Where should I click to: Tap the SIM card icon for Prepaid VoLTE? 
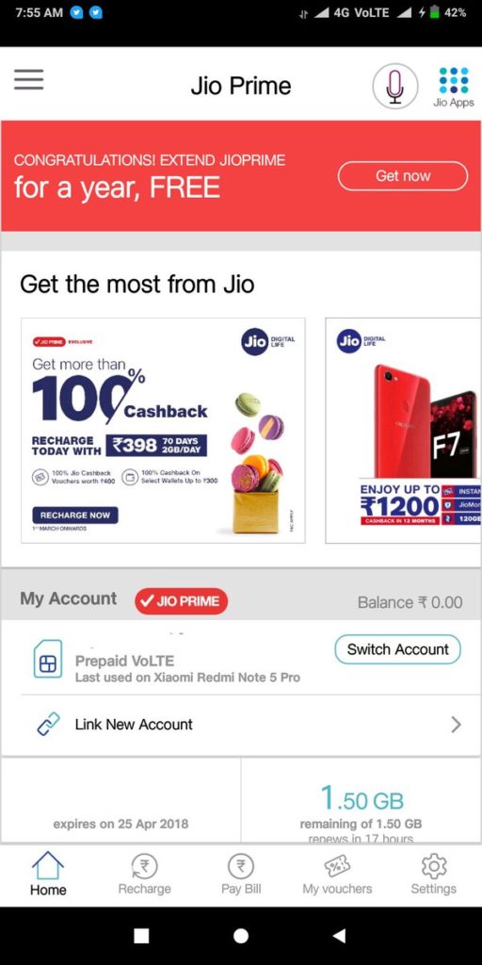48,659
